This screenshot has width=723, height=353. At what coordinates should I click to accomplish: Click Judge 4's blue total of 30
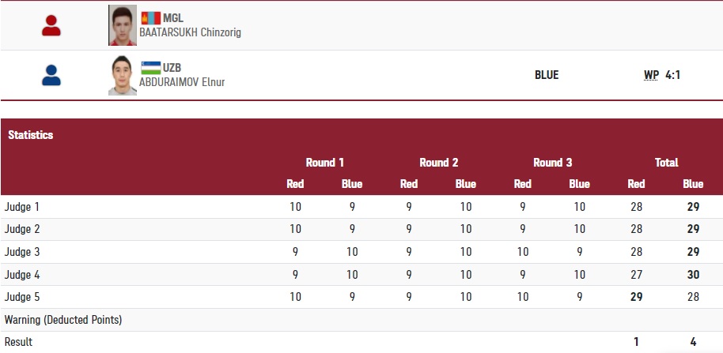pyautogui.click(x=693, y=275)
